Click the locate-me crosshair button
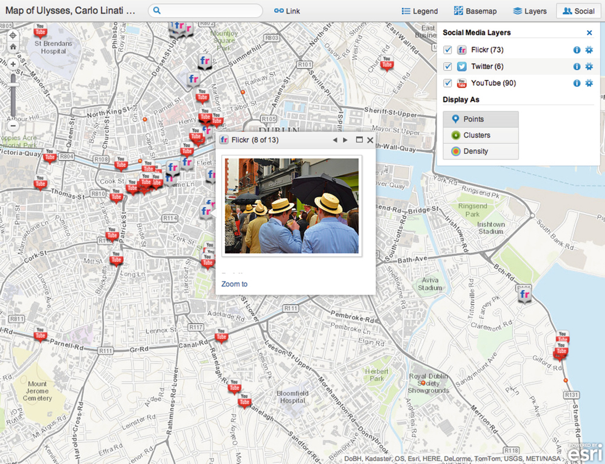 click(x=13, y=35)
